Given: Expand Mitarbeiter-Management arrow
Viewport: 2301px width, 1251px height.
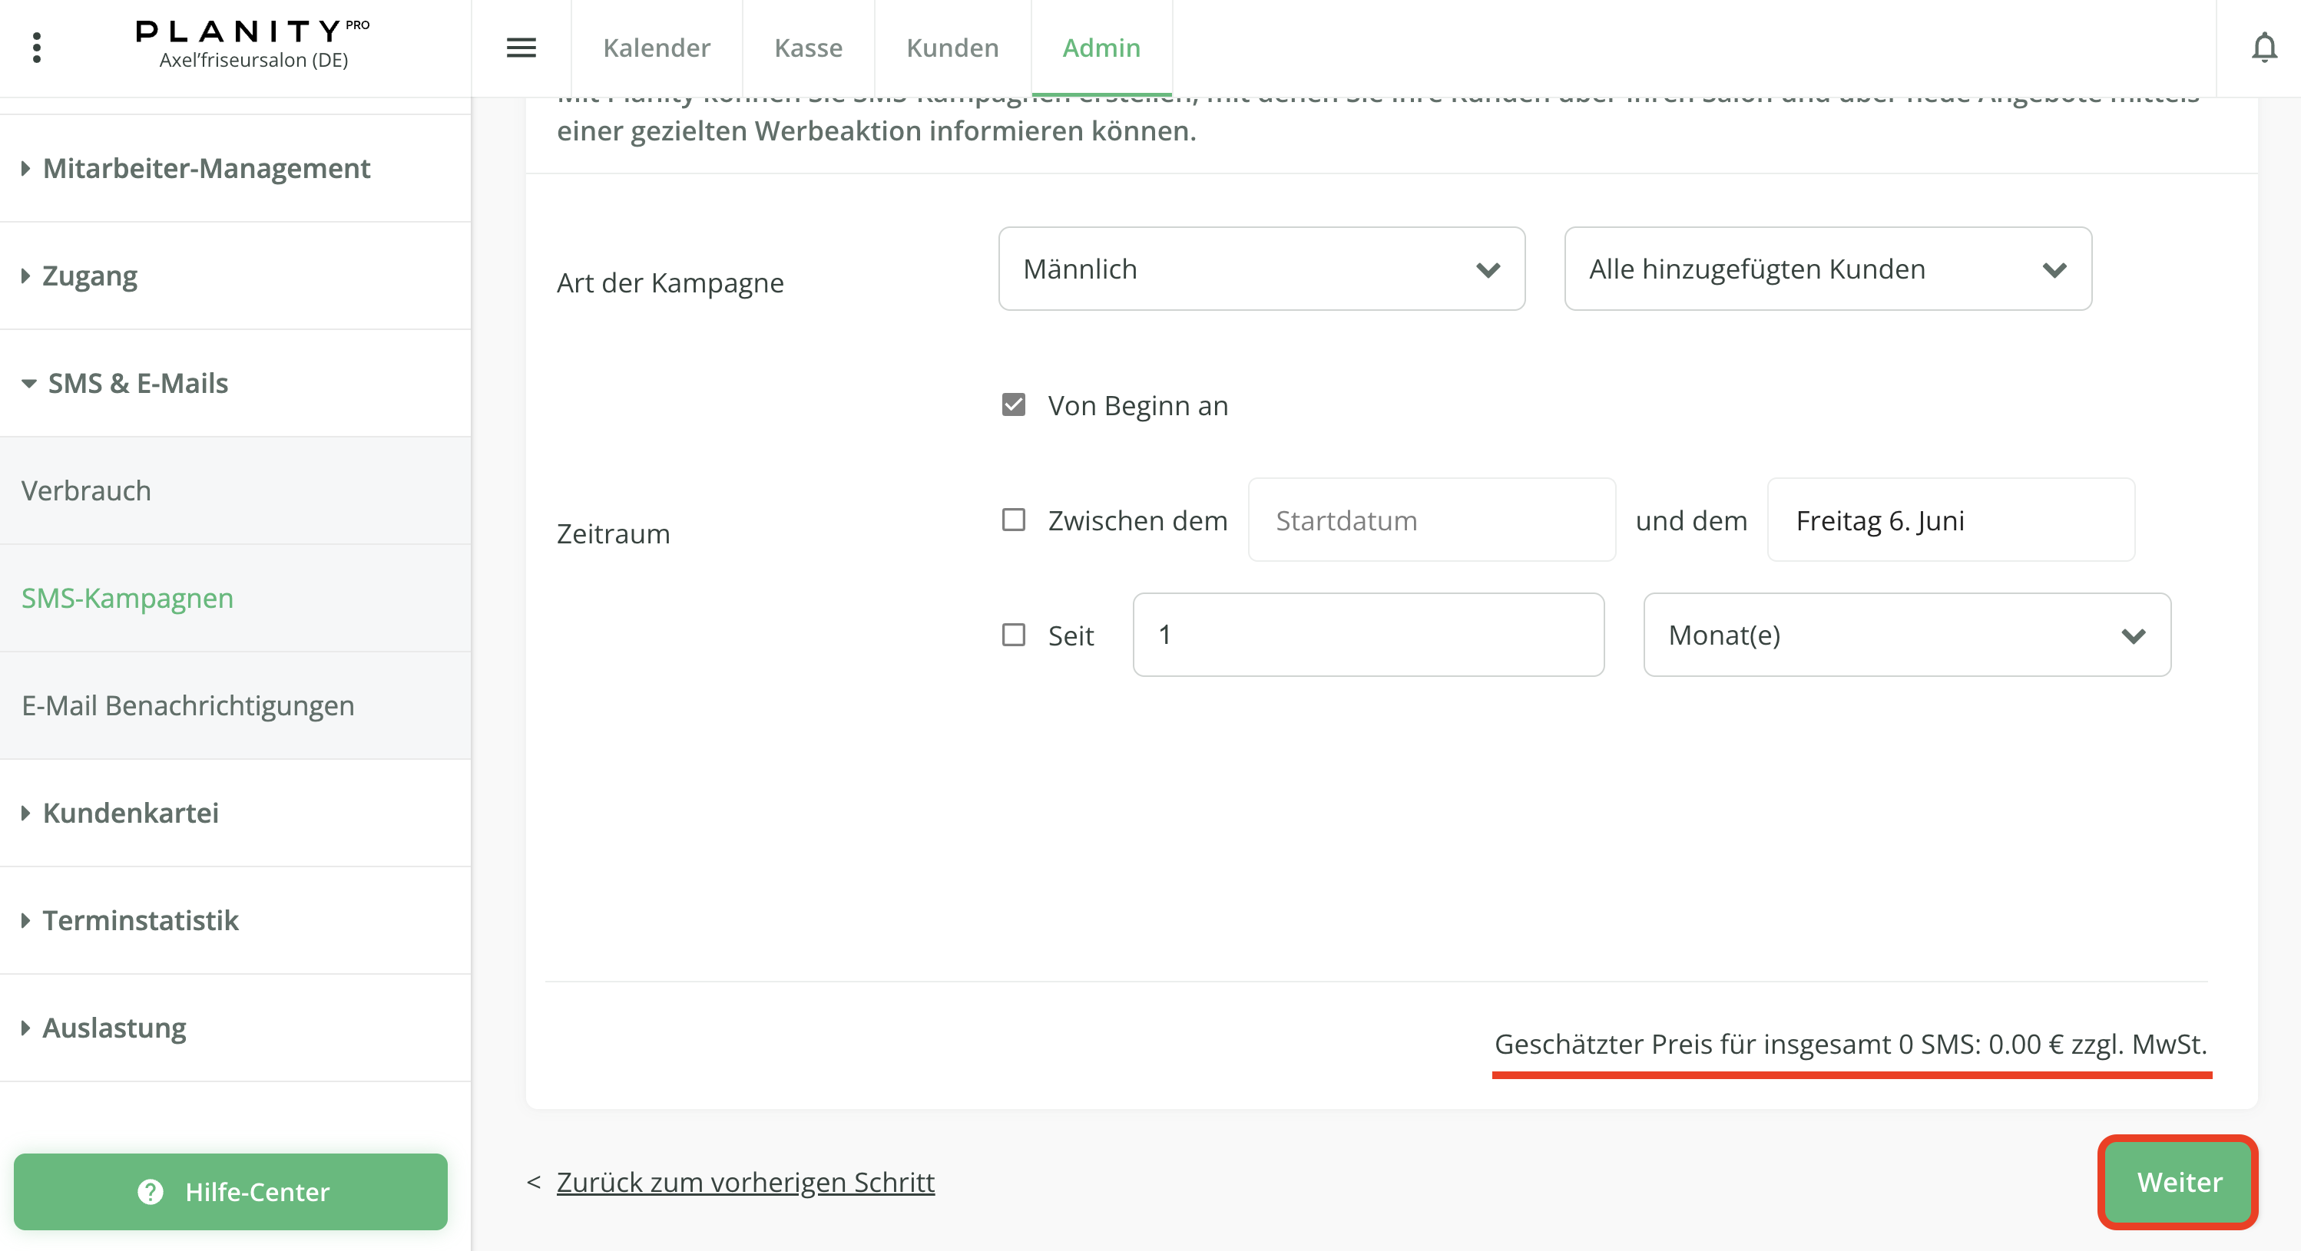Looking at the screenshot, I should point(26,168).
